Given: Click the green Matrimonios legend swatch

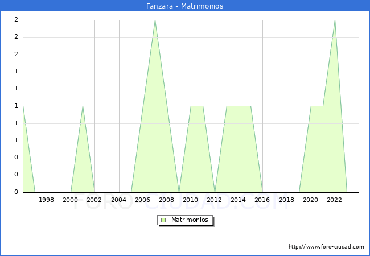Looking at the screenshot, I should (163, 220).
